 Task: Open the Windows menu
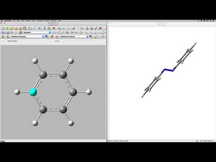(53, 21)
